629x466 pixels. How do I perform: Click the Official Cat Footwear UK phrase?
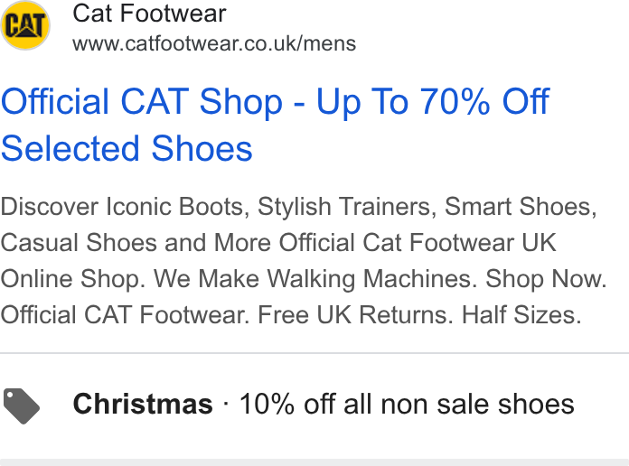[418, 243]
